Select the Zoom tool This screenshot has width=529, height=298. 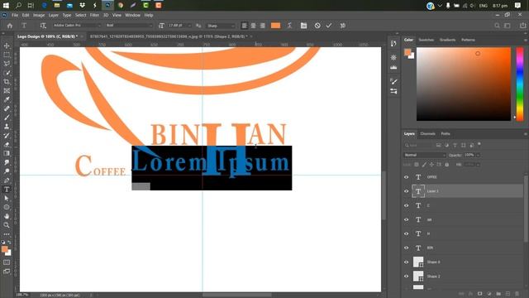tap(7, 225)
